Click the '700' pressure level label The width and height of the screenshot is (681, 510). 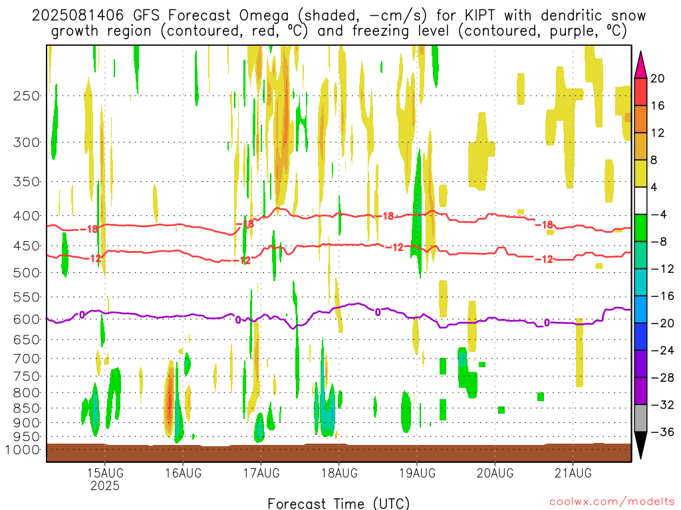[x=26, y=359]
